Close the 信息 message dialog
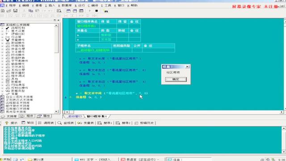Image resolution: width=286 pixels, height=161 pixels. (x=187, y=67)
